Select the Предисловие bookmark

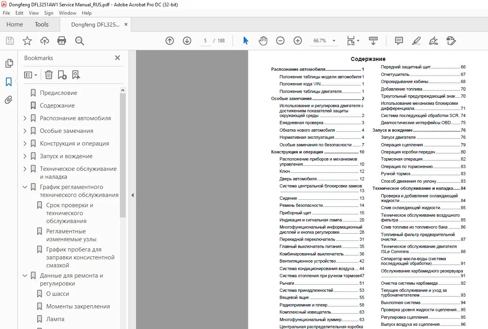pyautogui.click(x=59, y=93)
